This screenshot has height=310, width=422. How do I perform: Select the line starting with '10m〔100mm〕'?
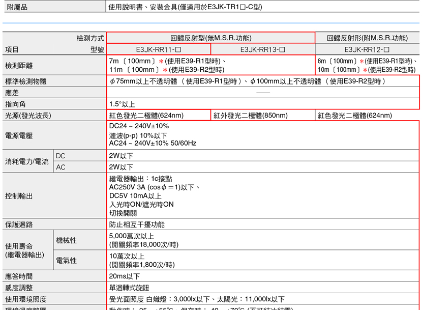(x=367, y=70)
